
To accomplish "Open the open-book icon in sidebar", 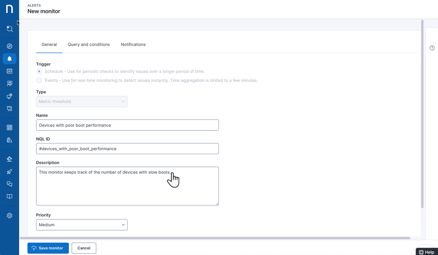I will (9, 196).
